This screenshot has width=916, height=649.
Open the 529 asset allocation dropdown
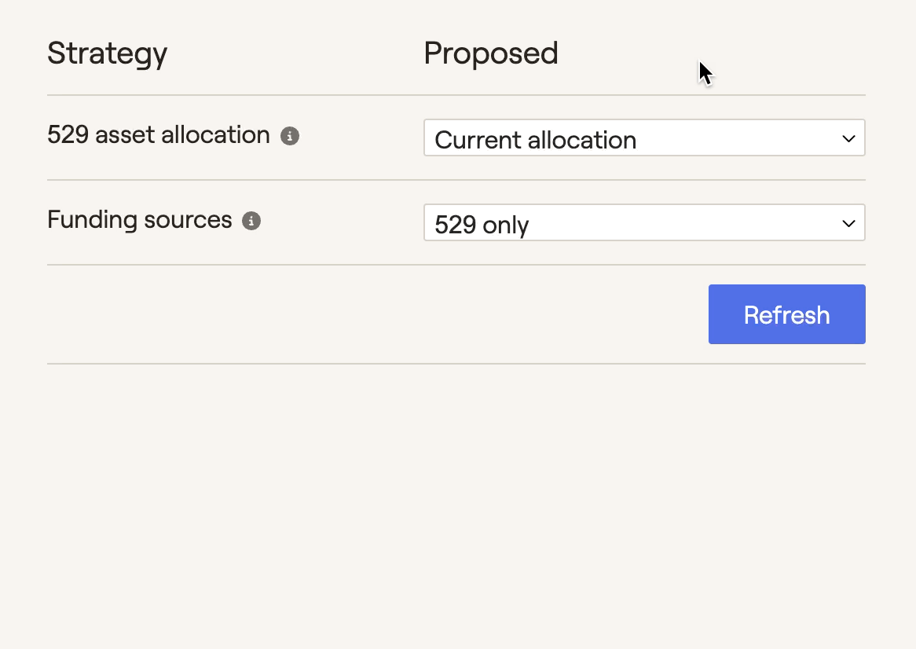tap(643, 138)
